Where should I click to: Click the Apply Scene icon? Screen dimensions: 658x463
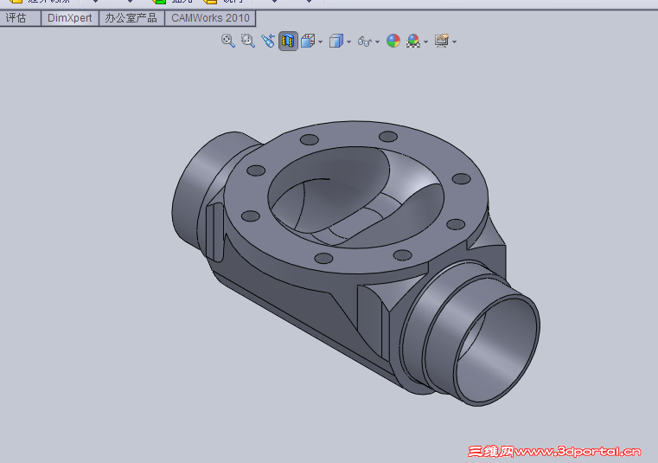(413, 41)
